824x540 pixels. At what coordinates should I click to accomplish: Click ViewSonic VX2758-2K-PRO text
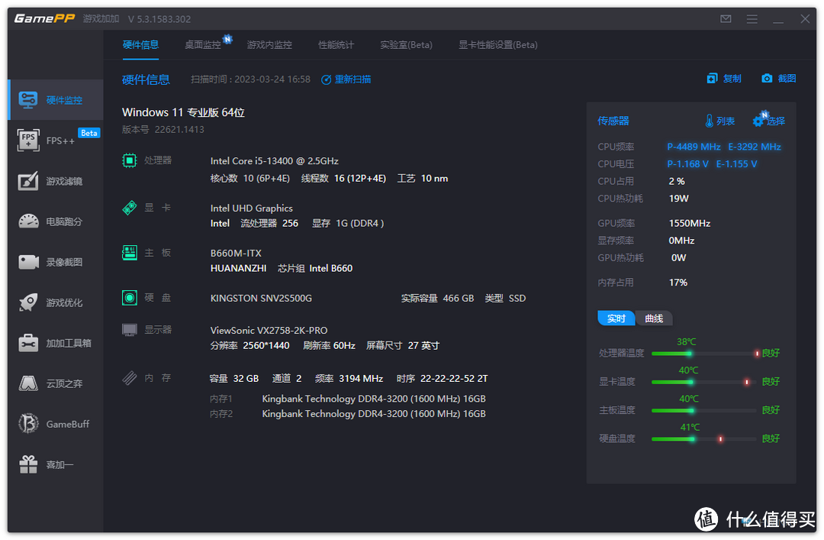pos(269,331)
